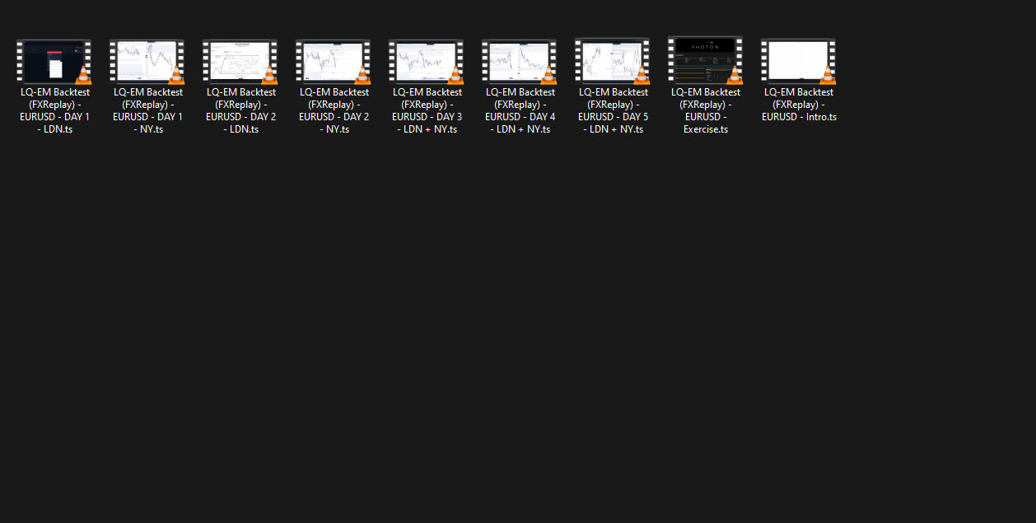Click the DAY 2 - NY.ts file name label
Screen dimensions: 1036x523
[x=334, y=111]
